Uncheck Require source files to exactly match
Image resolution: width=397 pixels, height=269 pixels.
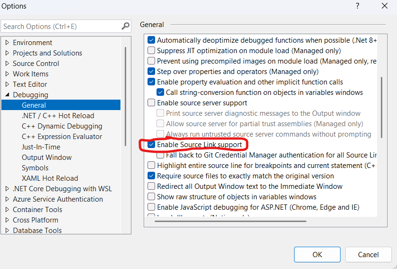point(151,176)
